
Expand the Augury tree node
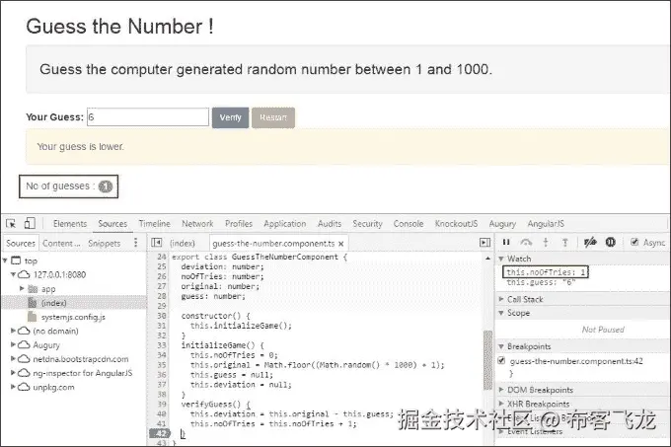(13, 344)
